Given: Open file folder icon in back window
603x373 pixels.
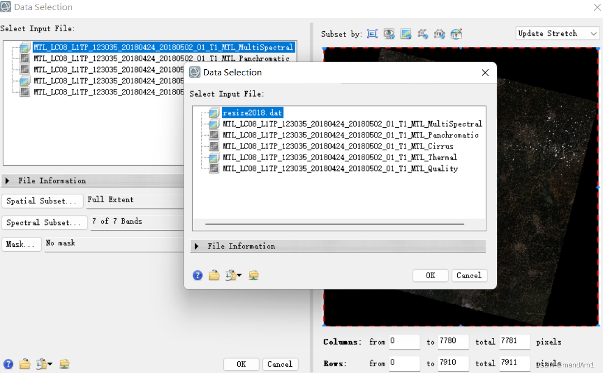Looking at the screenshot, I should pos(25,364).
